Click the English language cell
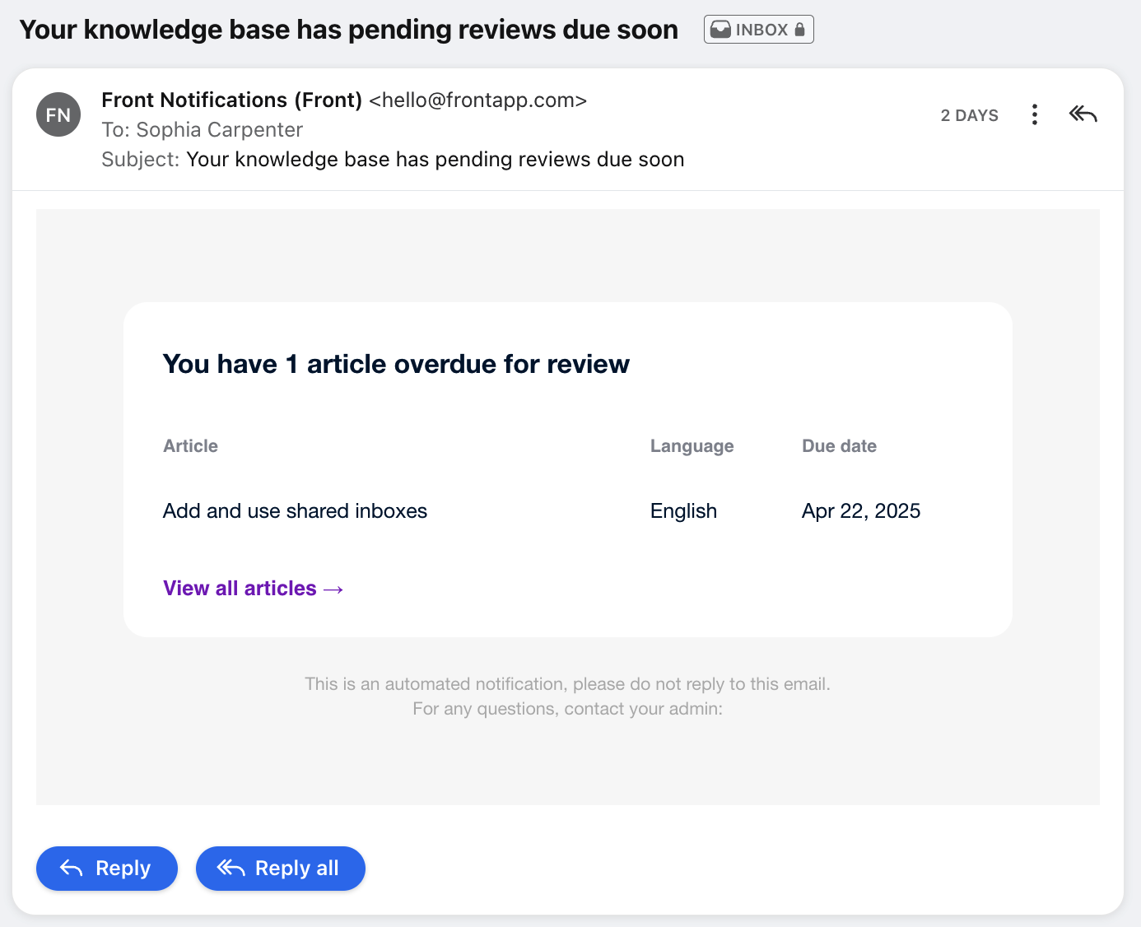 tap(683, 511)
